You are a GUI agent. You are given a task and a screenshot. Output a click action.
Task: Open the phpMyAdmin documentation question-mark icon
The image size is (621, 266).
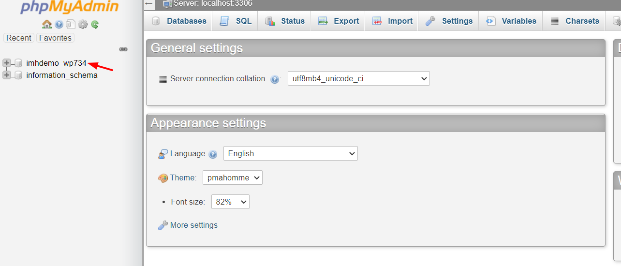tap(59, 24)
